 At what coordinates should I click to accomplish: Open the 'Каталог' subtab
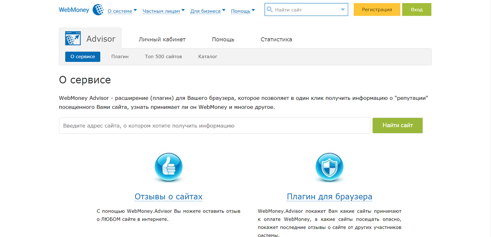coord(208,56)
